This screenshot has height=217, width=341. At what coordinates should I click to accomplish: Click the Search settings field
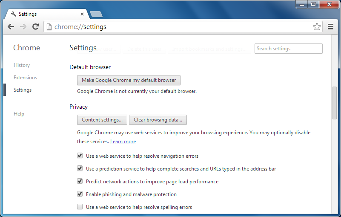click(x=288, y=49)
